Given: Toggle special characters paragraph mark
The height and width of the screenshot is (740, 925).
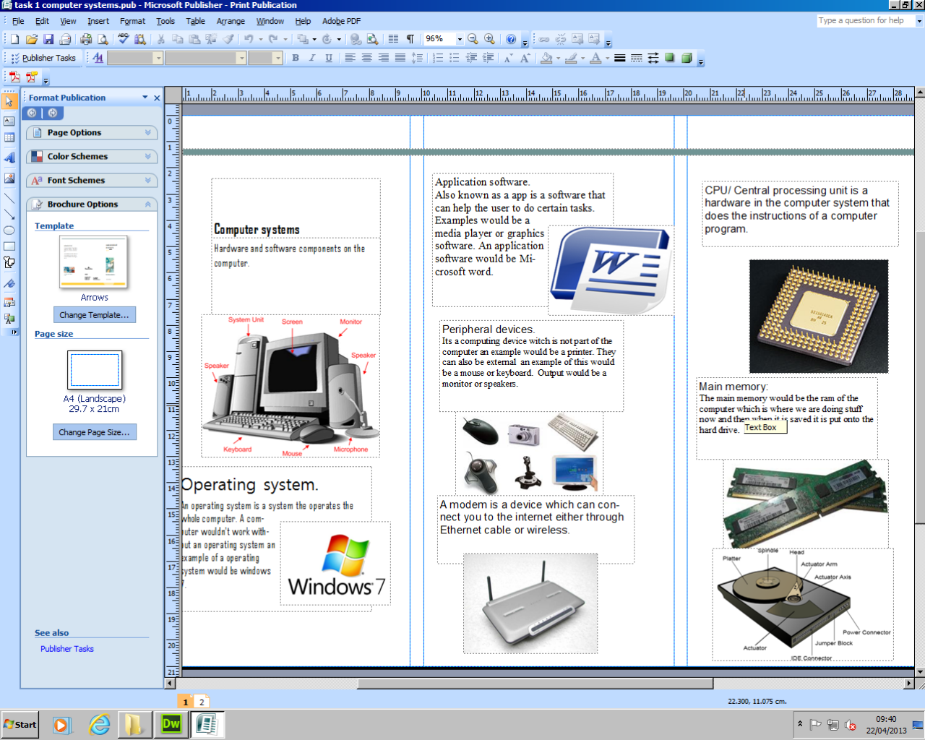Looking at the screenshot, I should 410,39.
